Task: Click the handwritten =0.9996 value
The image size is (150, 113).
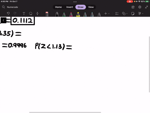Action: point(14,46)
